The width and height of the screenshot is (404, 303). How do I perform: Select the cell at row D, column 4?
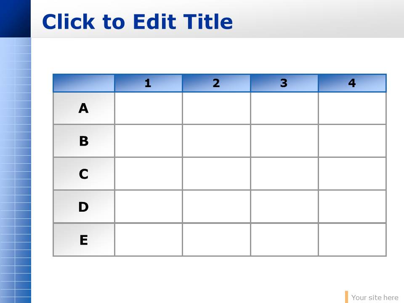[x=352, y=207]
